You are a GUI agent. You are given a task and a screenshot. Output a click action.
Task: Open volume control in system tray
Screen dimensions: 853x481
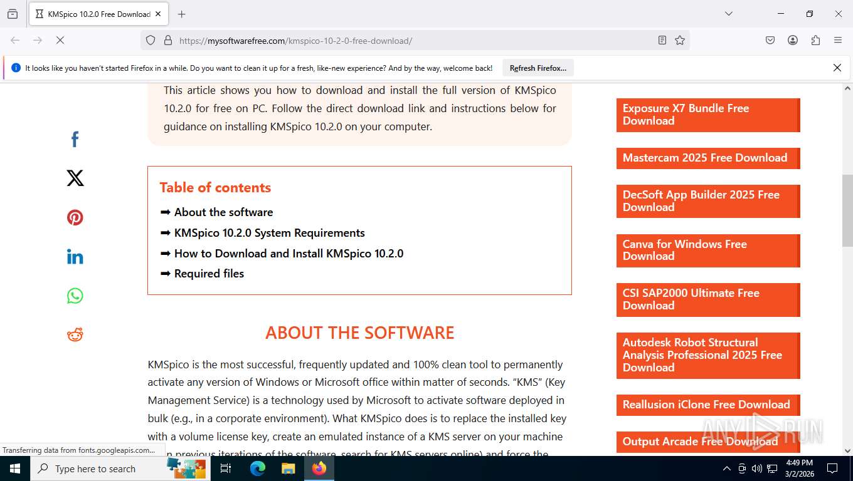pos(757,468)
